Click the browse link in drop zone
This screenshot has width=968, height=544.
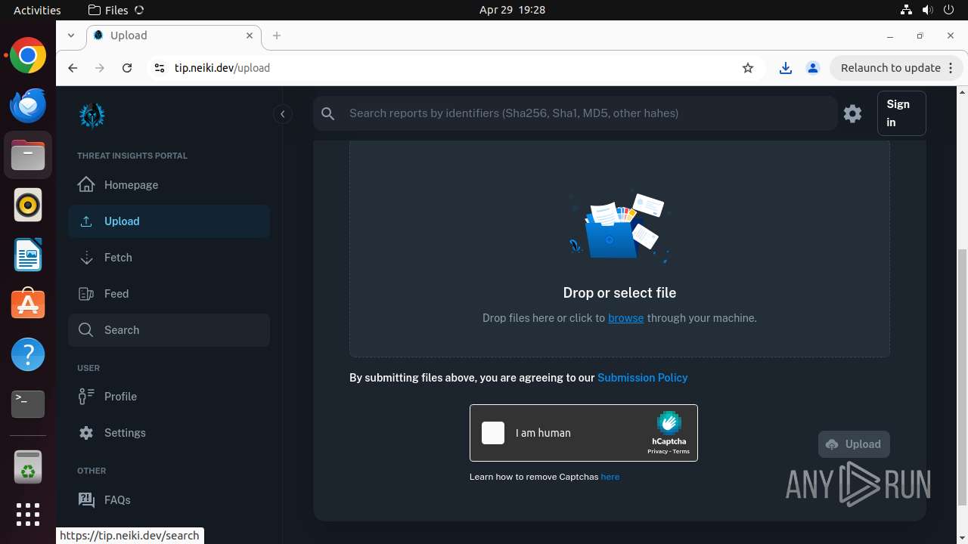[x=626, y=318]
